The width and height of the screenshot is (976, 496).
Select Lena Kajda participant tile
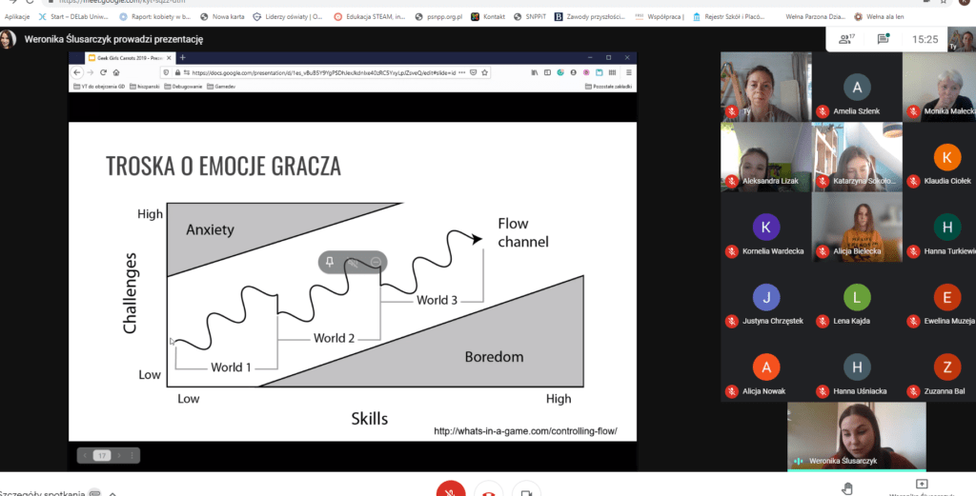pyautogui.click(x=857, y=297)
